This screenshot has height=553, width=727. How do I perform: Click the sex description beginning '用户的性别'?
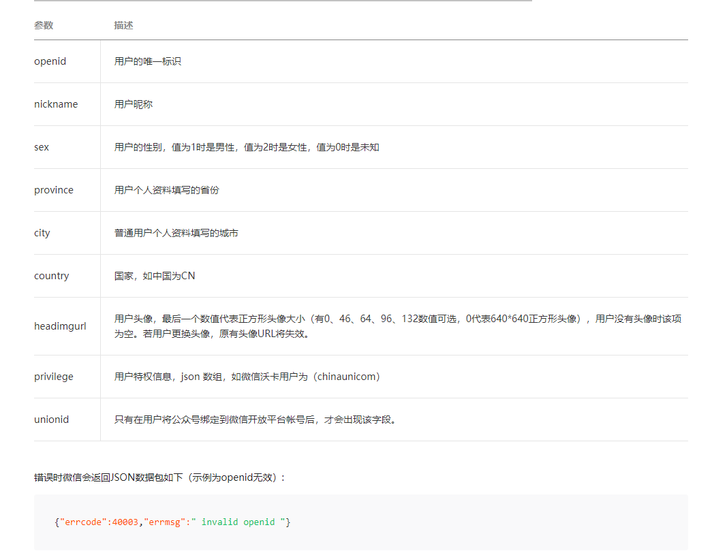pyautogui.click(x=247, y=147)
